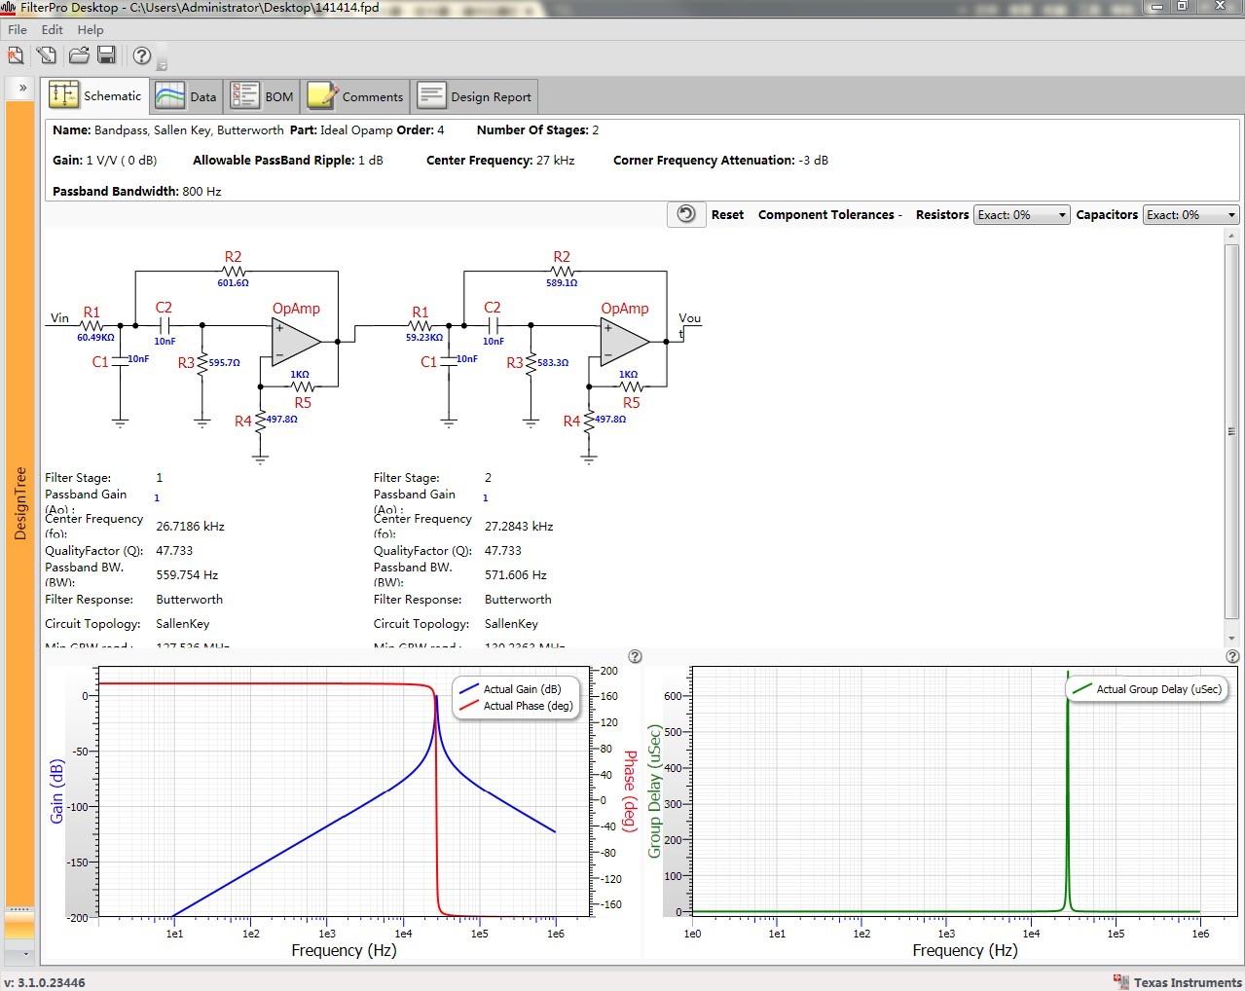1245x991 pixels.
Task: Click the Reset text button
Action: coord(727,215)
